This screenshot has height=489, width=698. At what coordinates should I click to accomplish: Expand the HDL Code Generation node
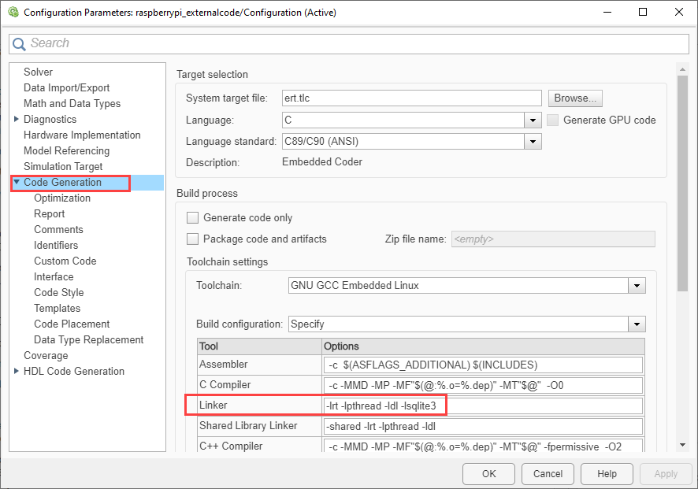pos(17,372)
